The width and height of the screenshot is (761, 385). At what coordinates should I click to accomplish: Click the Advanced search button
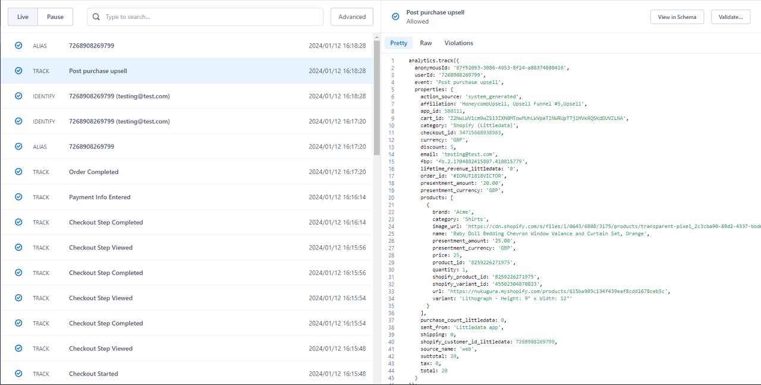352,17
